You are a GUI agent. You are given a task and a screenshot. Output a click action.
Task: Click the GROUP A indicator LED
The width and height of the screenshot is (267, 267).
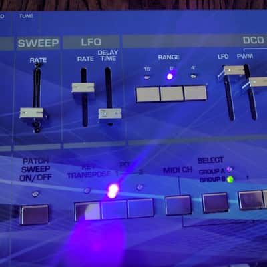pyautogui.click(x=229, y=170)
